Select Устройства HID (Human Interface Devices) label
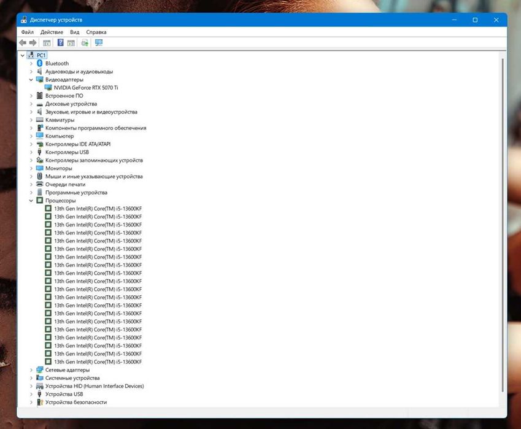Image resolution: width=521 pixels, height=429 pixels. 95,386
